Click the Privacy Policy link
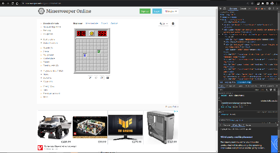Image resolution: width=280 pixels, height=153 pixels. (172, 107)
